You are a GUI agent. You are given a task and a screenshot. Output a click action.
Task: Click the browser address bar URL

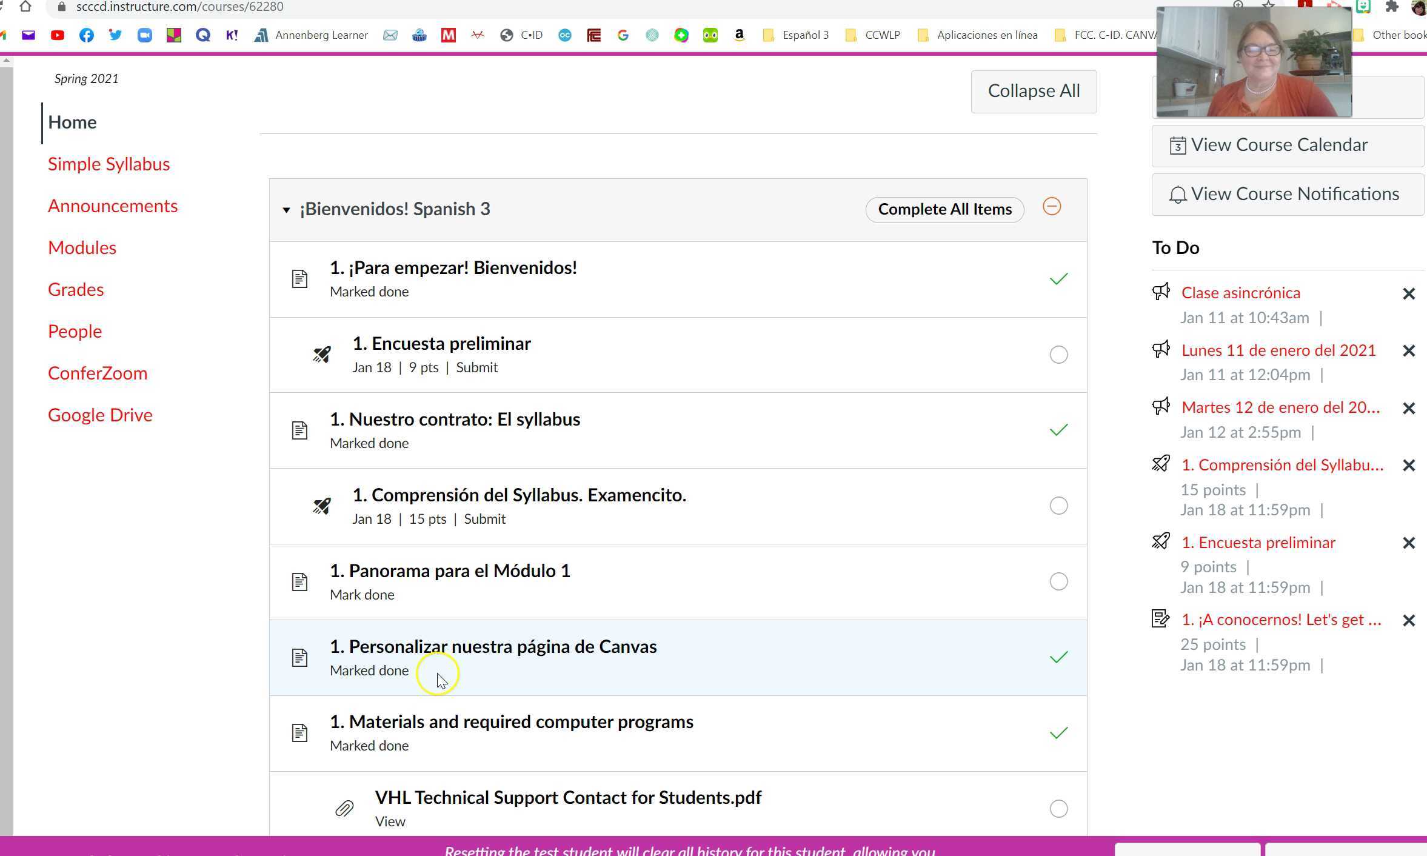[x=180, y=7]
